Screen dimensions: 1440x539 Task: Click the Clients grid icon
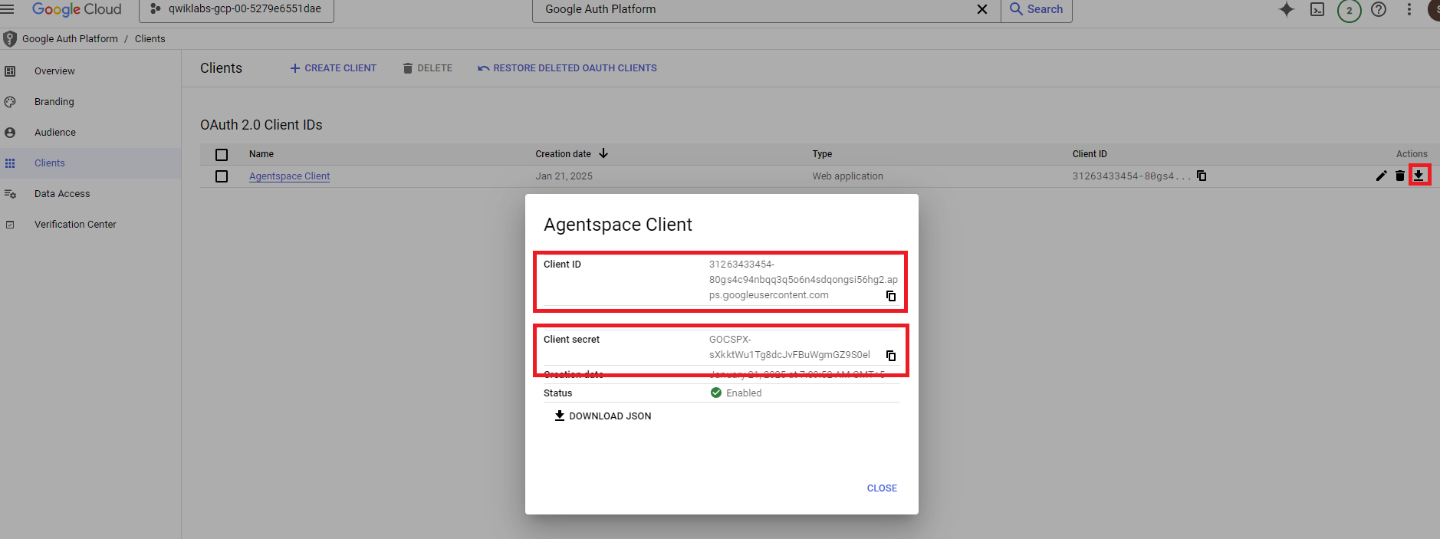pos(10,163)
